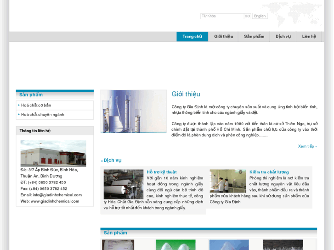Open the Hỗ trợ kỹ thuật link

click(162, 172)
